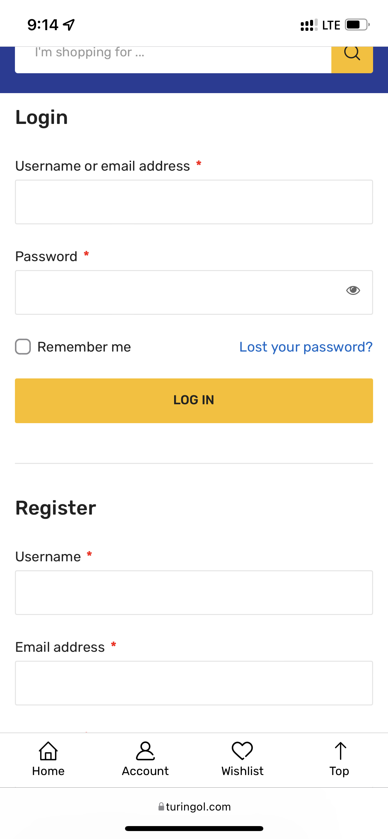Open the Wishlist heart icon
The image size is (388, 839).
click(x=242, y=751)
